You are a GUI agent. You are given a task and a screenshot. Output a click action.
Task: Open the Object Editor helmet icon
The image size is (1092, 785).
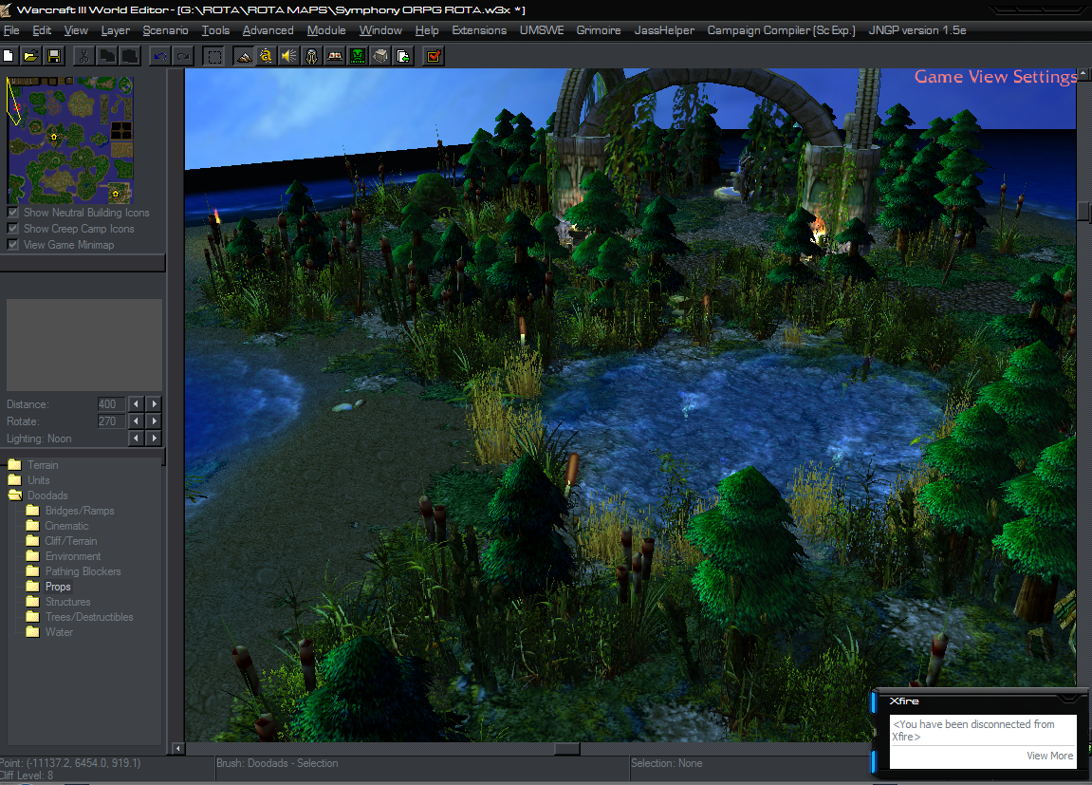(x=312, y=56)
